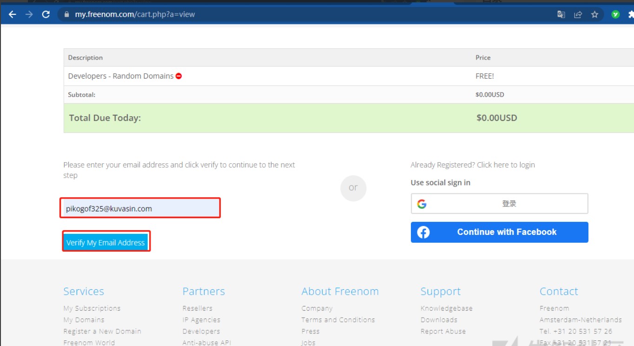Click the email address input field
The width and height of the screenshot is (634, 346).
coord(140,208)
